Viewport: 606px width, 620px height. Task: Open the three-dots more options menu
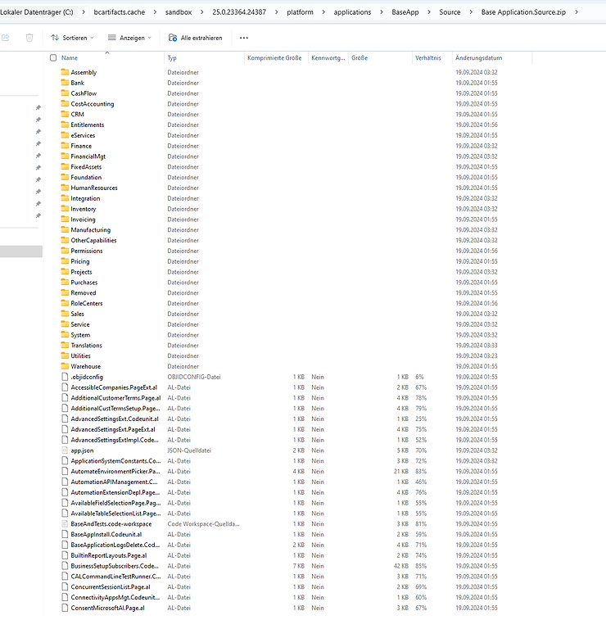pos(244,38)
